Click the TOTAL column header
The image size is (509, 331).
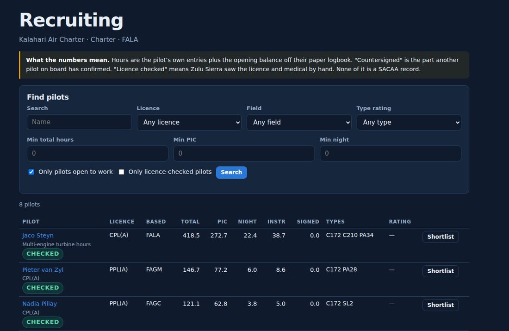coord(190,222)
